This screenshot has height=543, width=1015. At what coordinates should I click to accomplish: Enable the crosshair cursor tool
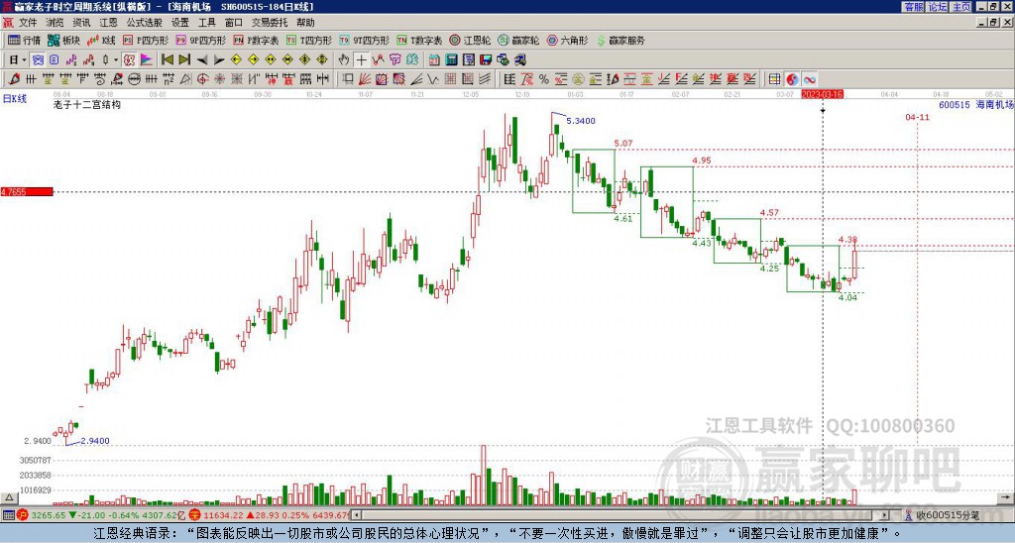[361, 60]
